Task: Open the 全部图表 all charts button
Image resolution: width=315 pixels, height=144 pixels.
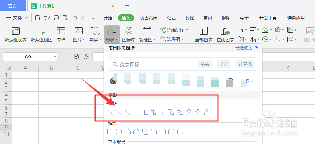Action: click(204, 35)
